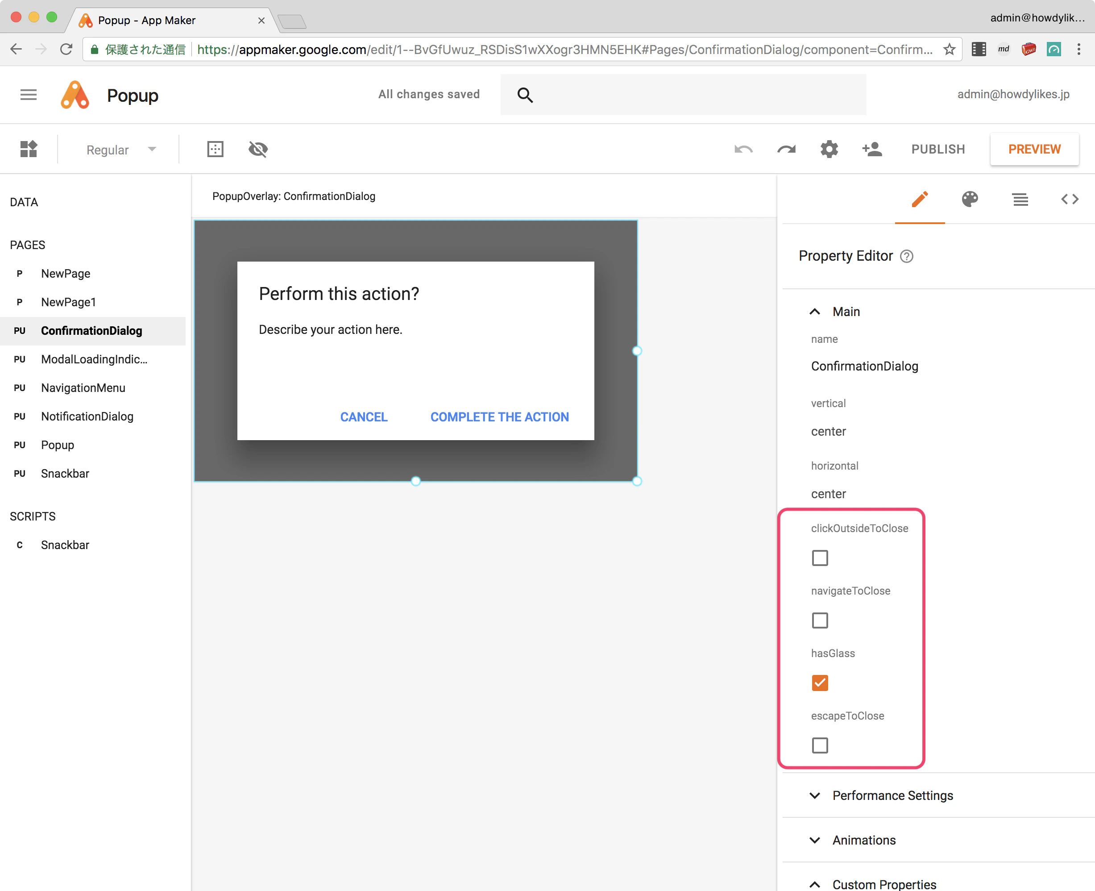Switch to the code brackets tab
The height and width of the screenshot is (891, 1095).
coord(1070,199)
